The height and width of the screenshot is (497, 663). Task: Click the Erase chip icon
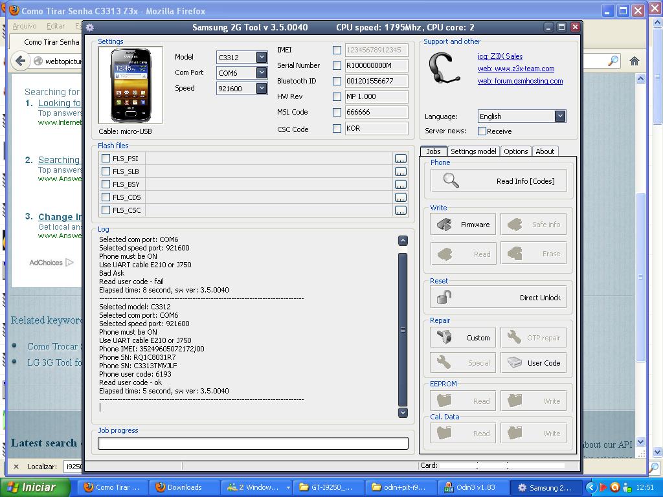click(515, 254)
